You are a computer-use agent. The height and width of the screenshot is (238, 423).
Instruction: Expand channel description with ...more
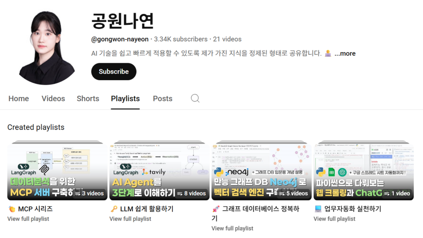(x=345, y=53)
